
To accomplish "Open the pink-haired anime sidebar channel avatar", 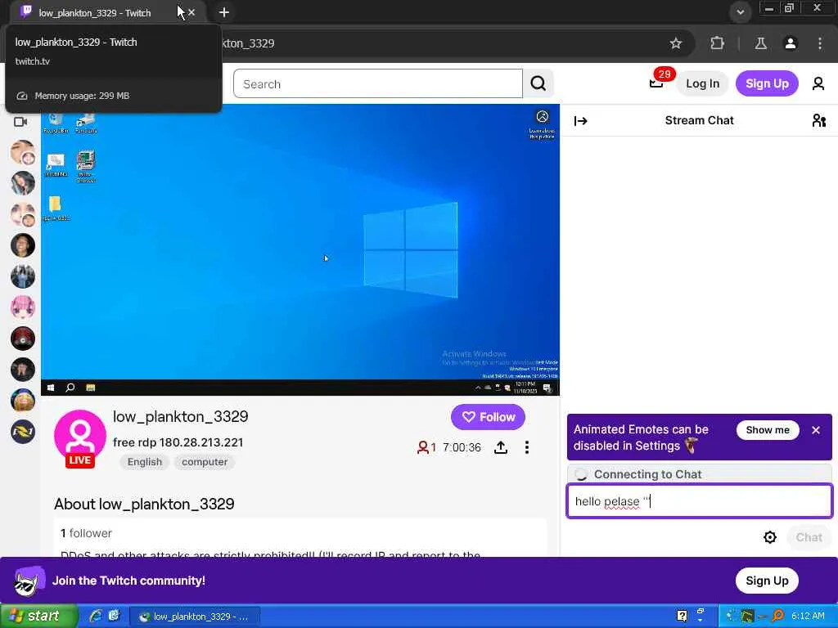I will click(22, 307).
